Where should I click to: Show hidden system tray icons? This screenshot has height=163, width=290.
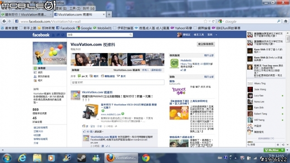point(236,158)
